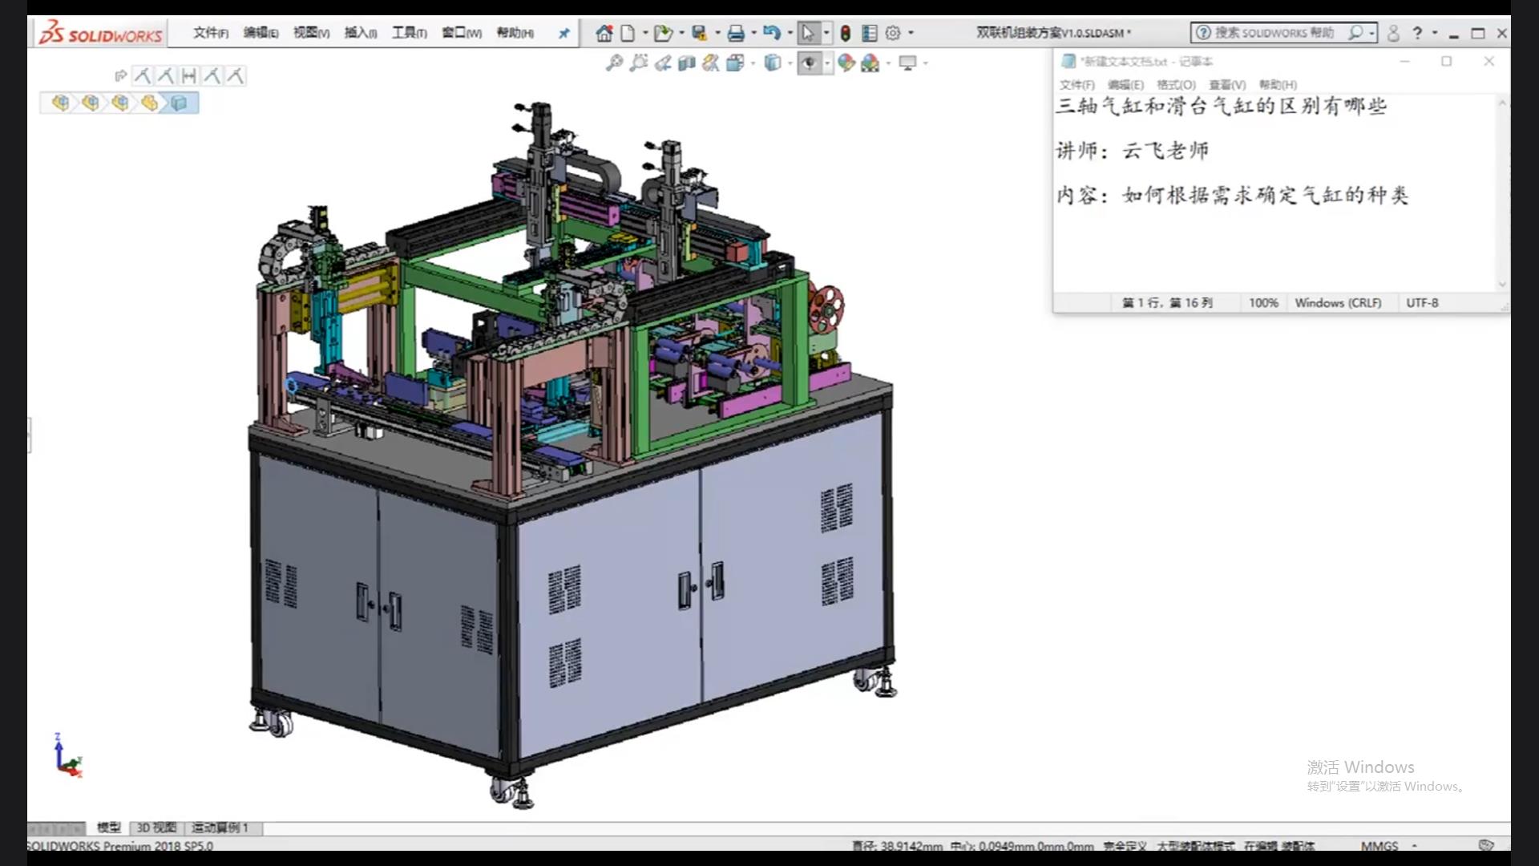Click the first assembly breadcrumb icon
Screen dimensions: 1539x866
click(61, 103)
